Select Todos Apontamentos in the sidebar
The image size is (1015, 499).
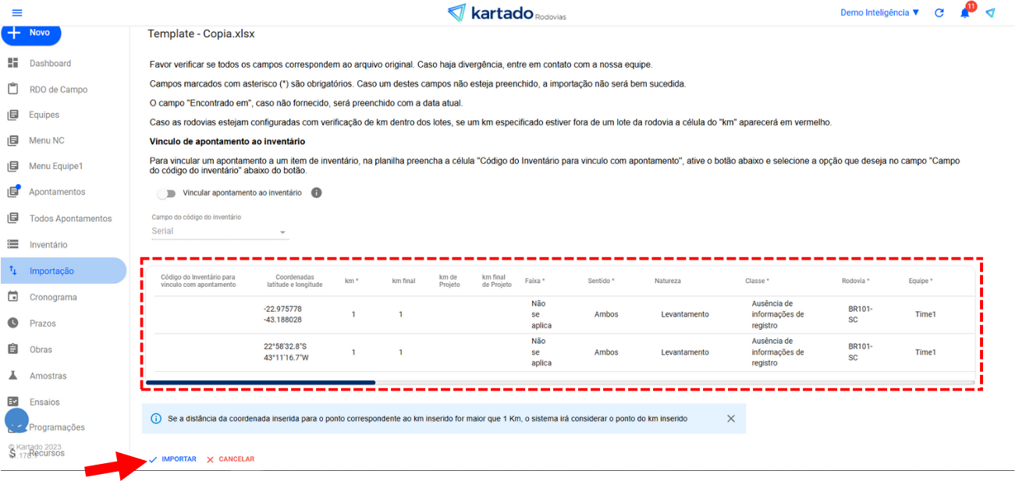click(x=70, y=219)
